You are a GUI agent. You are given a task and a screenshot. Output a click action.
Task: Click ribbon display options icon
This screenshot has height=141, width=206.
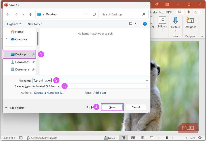[x=167, y=4]
